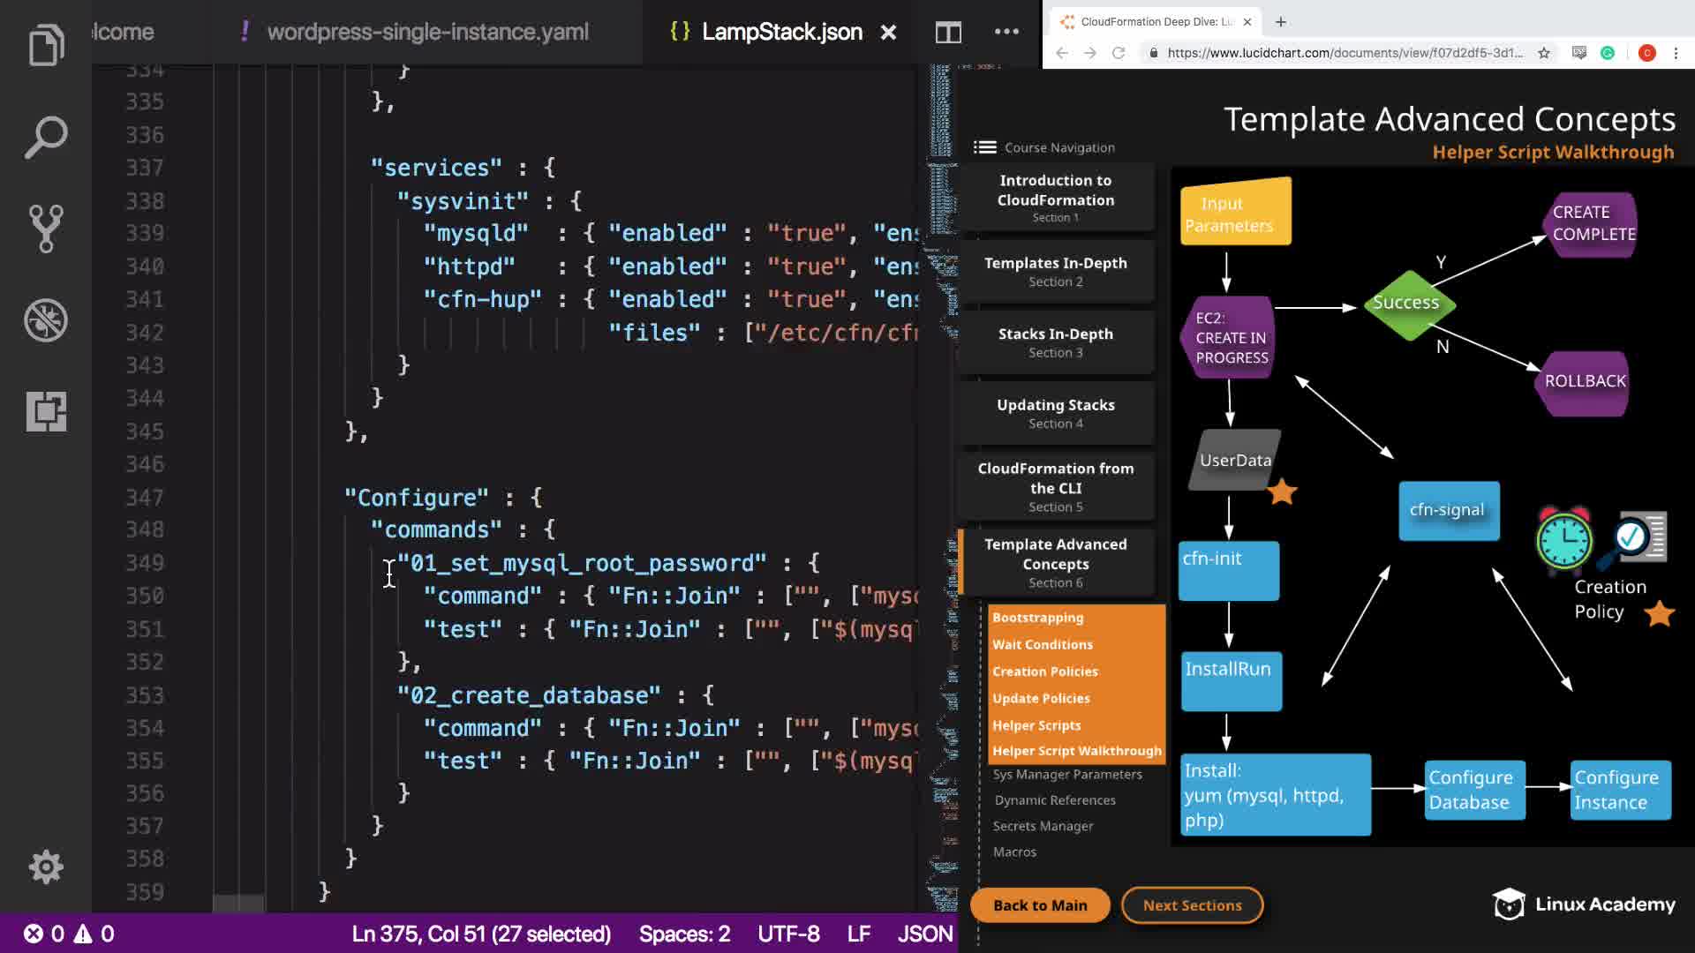The image size is (1695, 953).
Task: Reload the Lucidchart browser page
Action: coord(1119,53)
